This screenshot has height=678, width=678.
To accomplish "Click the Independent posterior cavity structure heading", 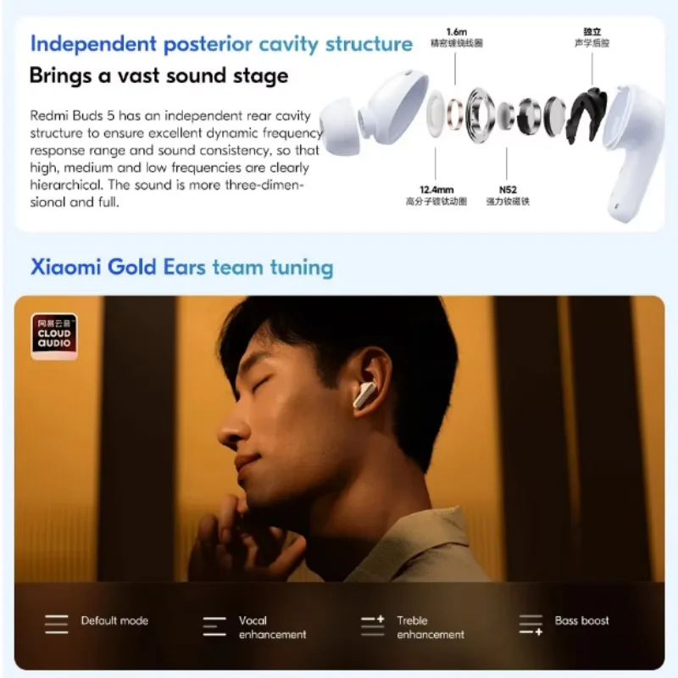I will (221, 44).
